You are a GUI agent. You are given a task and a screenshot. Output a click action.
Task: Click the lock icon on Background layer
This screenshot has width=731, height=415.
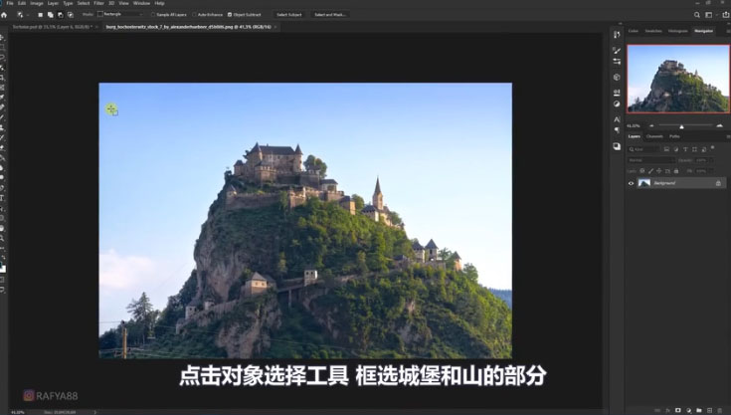718,183
